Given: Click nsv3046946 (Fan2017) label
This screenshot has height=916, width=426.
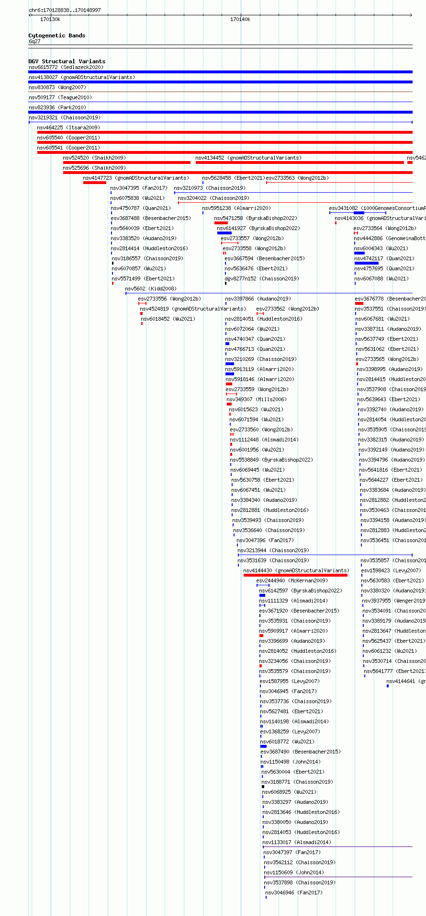Looking at the screenshot, I should click(x=294, y=893).
